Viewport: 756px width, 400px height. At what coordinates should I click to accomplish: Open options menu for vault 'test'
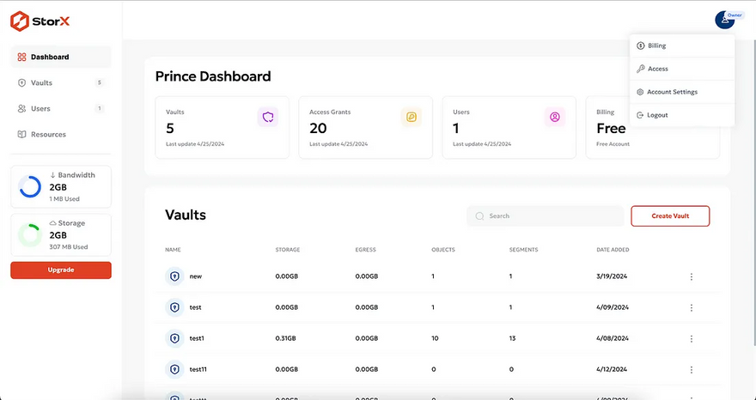click(x=692, y=307)
